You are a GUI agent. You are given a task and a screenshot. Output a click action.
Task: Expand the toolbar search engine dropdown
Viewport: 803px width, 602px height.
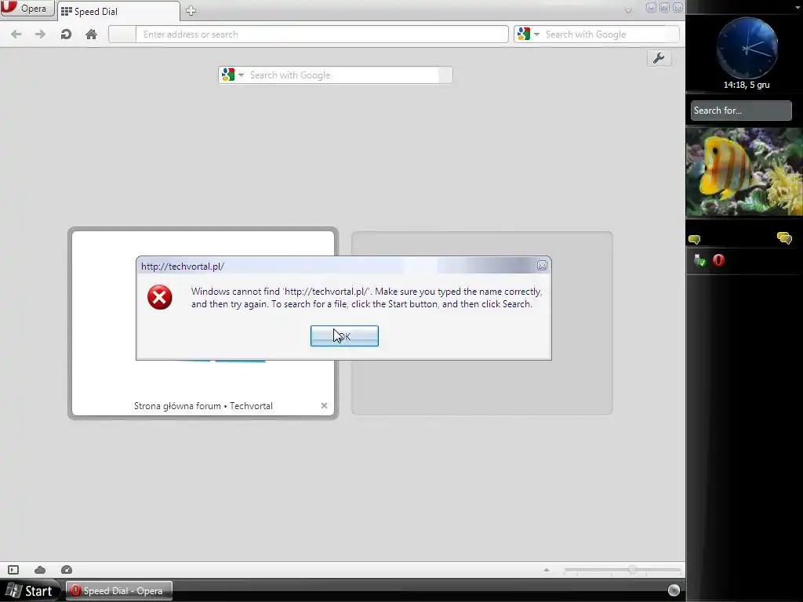click(x=536, y=34)
